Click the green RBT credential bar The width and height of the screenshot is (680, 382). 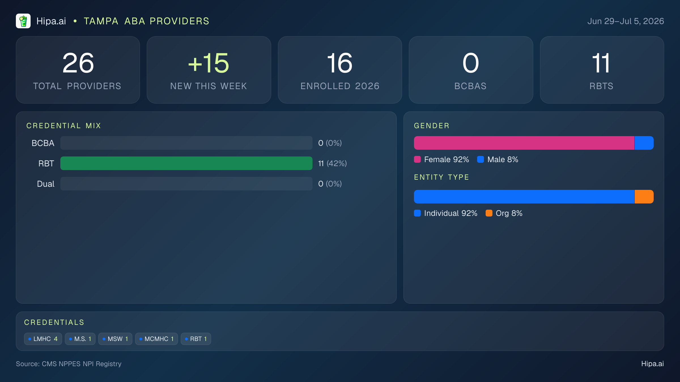(x=186, y=163)
